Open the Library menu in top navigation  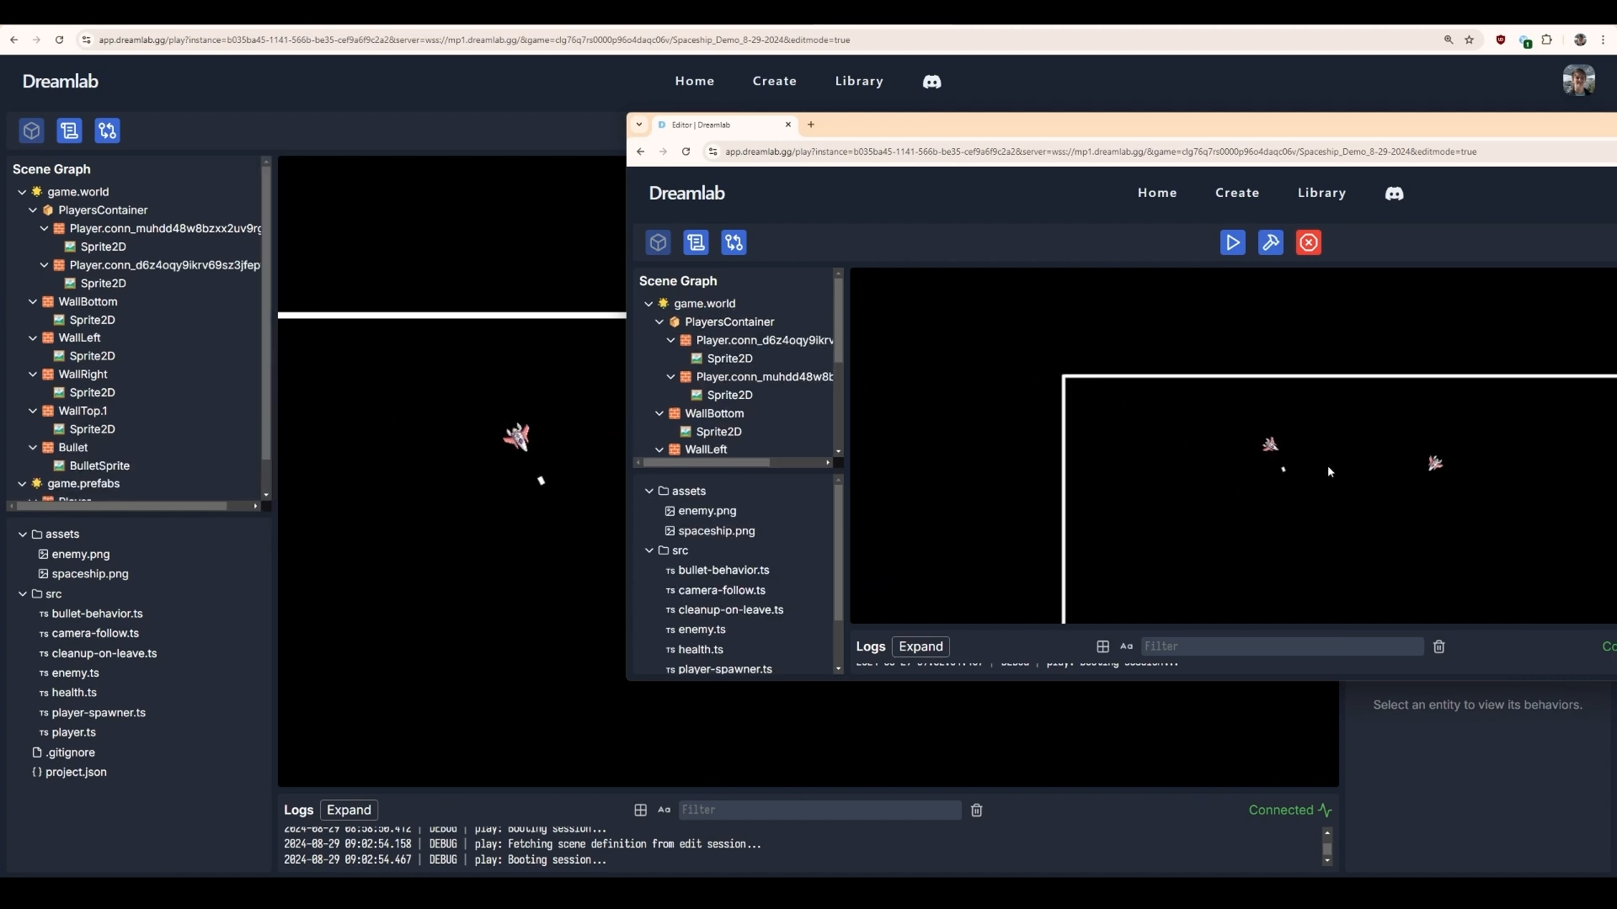(861, 81)
